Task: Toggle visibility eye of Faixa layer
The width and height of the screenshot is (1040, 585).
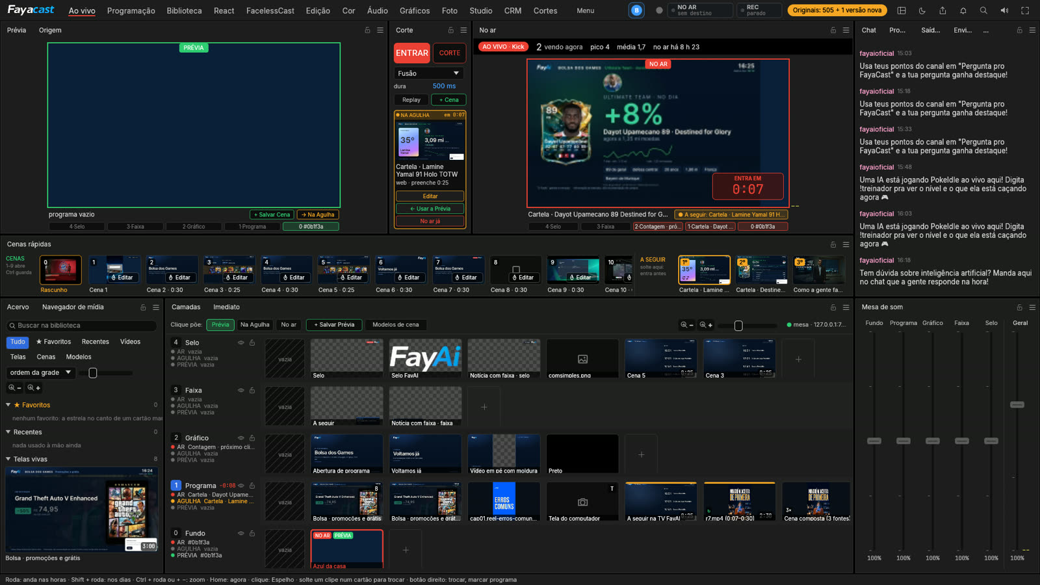Action: (x=240, y=390)
